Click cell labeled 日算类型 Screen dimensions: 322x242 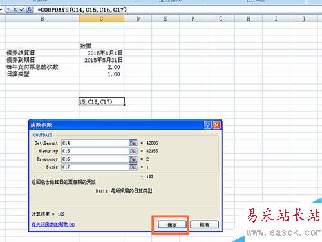[43, 74]
